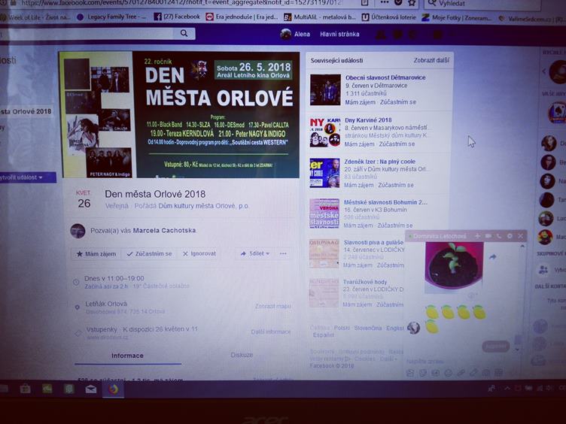Open the Legacy Family Tree bookmark
This screenshot has width=566, height=424.
pyautogui.click(x=111, y=17)
